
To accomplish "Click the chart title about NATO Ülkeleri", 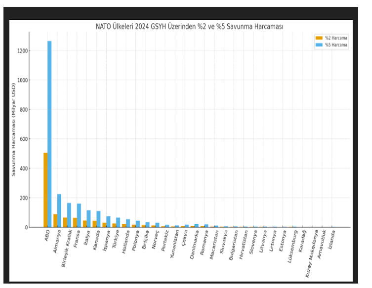I will tap(189, 27).
